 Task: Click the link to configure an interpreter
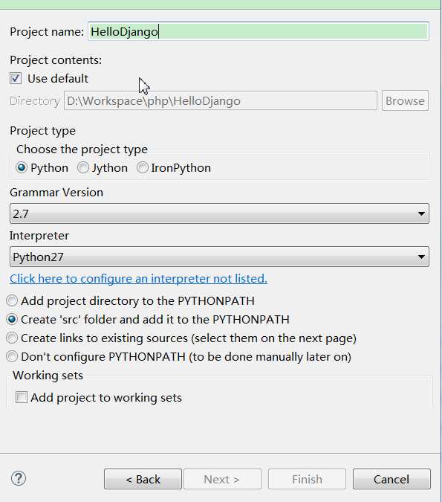pos(138,279)
